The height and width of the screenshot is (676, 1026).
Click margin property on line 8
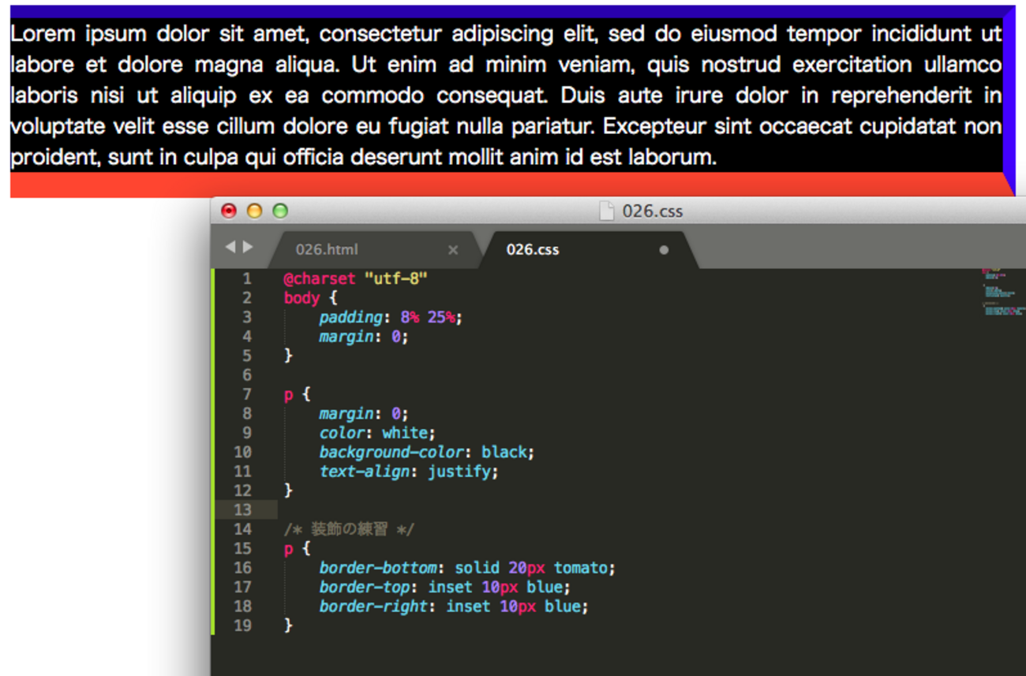(x=346, y=413)
